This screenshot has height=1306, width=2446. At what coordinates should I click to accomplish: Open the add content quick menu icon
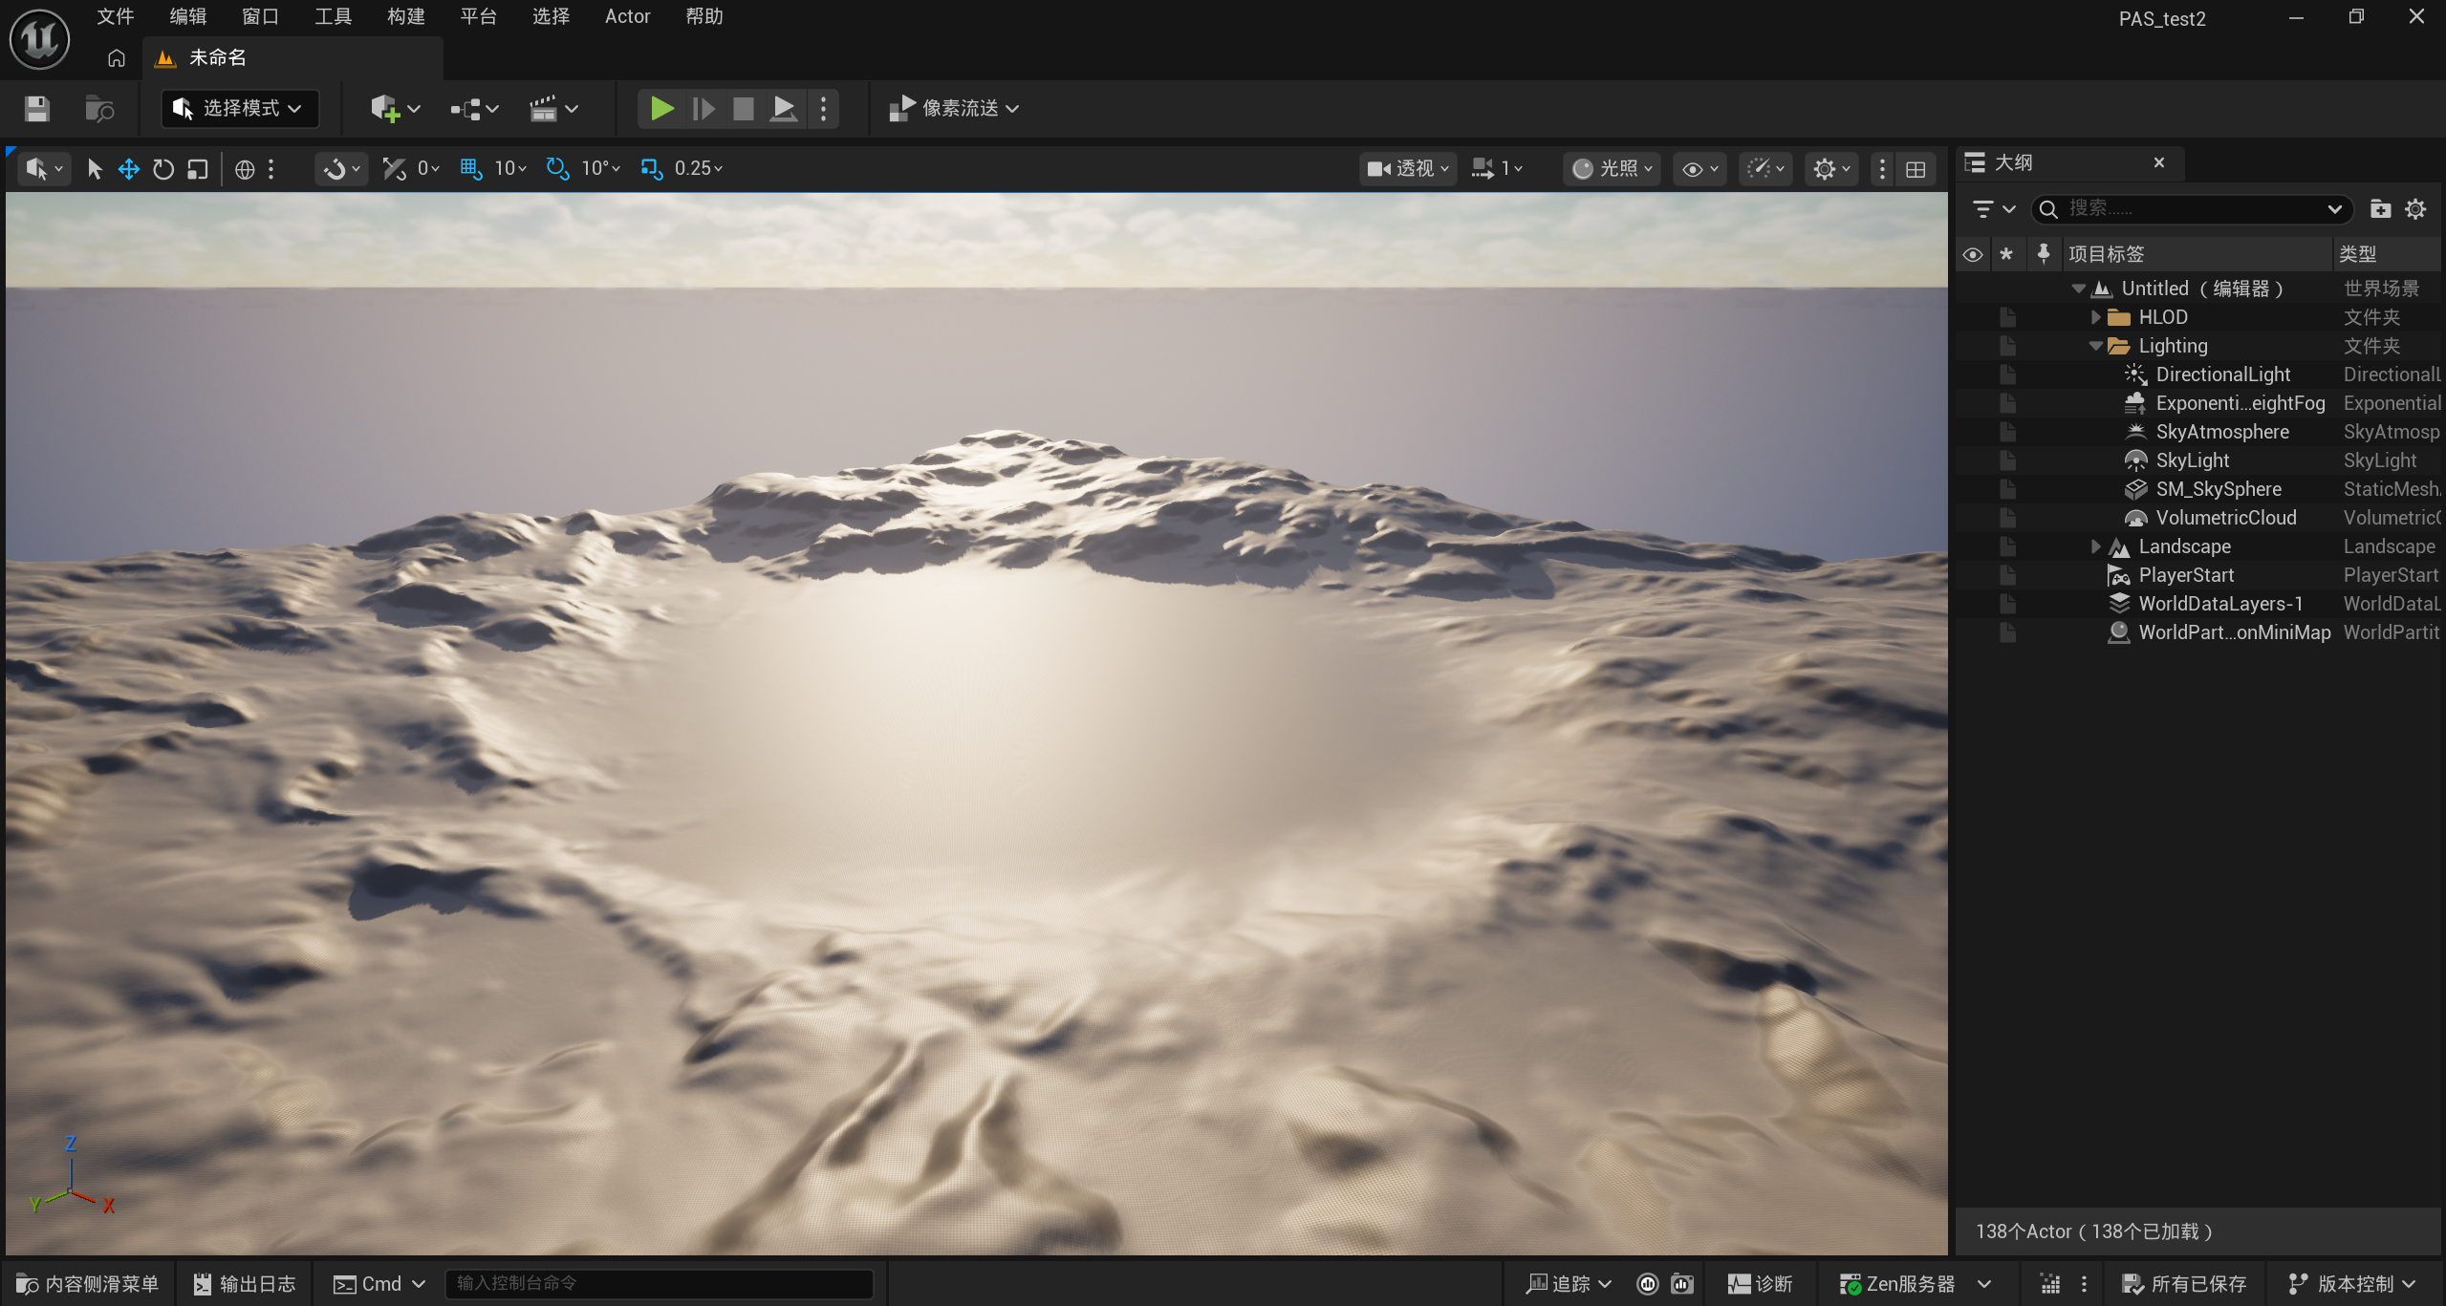[395, 109]
